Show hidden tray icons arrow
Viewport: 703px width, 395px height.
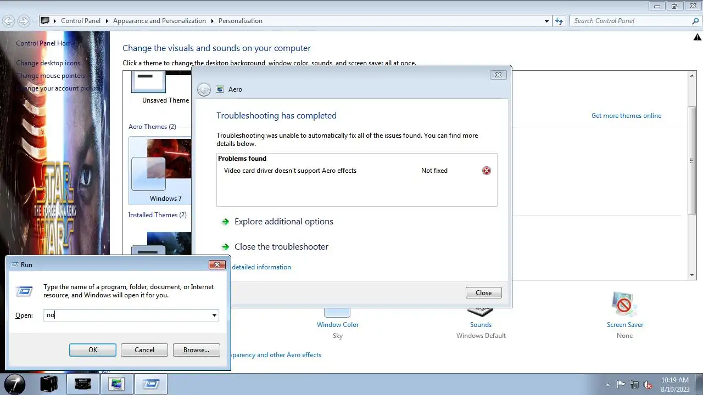click(x=607, y=385)
